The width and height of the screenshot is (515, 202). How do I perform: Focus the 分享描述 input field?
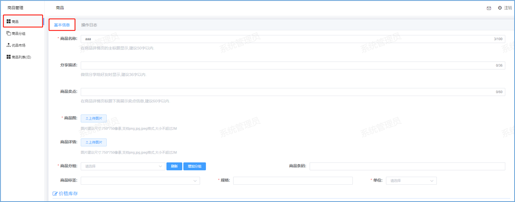click(293, 65)
